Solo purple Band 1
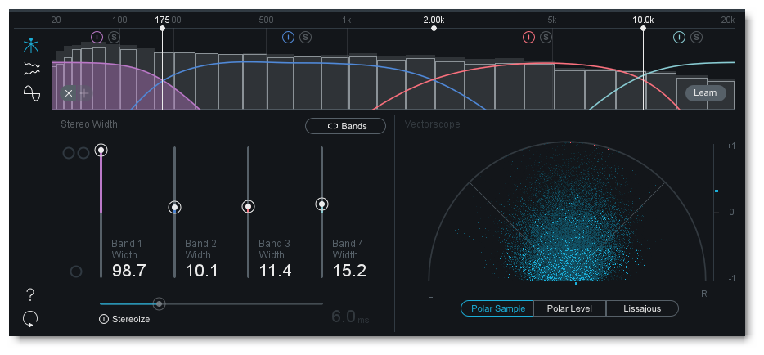Image resolution: width=764 pixels, height=355 pixels. pyautogui.click(x=114, y=37)
